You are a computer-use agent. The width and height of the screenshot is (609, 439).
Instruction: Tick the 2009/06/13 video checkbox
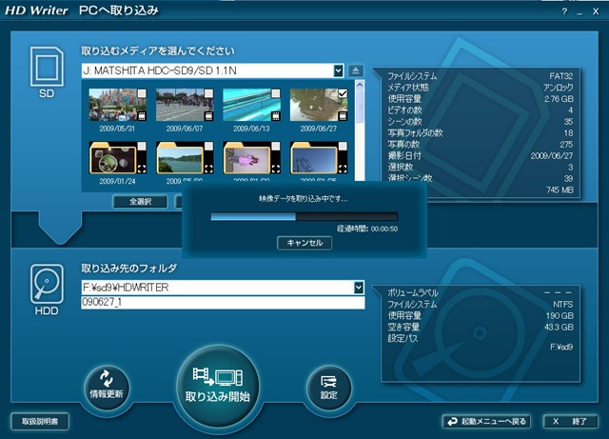point(276,93)
